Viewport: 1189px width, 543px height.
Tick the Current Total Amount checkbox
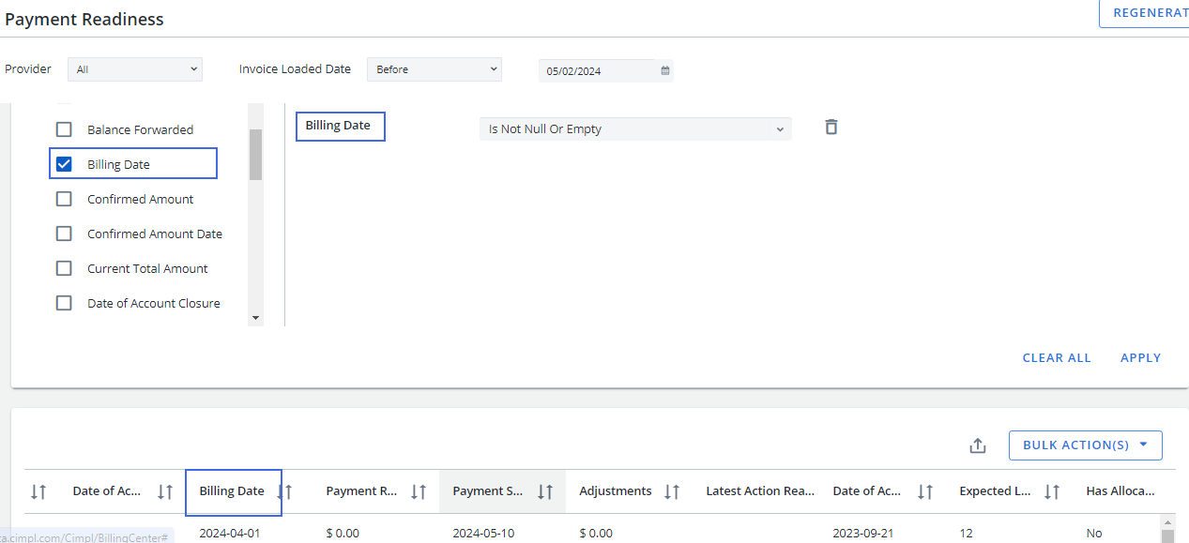(64, 268)
